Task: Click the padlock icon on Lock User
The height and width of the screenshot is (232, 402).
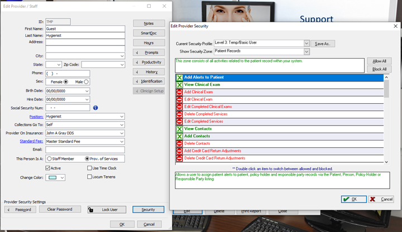Action: [90, 210]
